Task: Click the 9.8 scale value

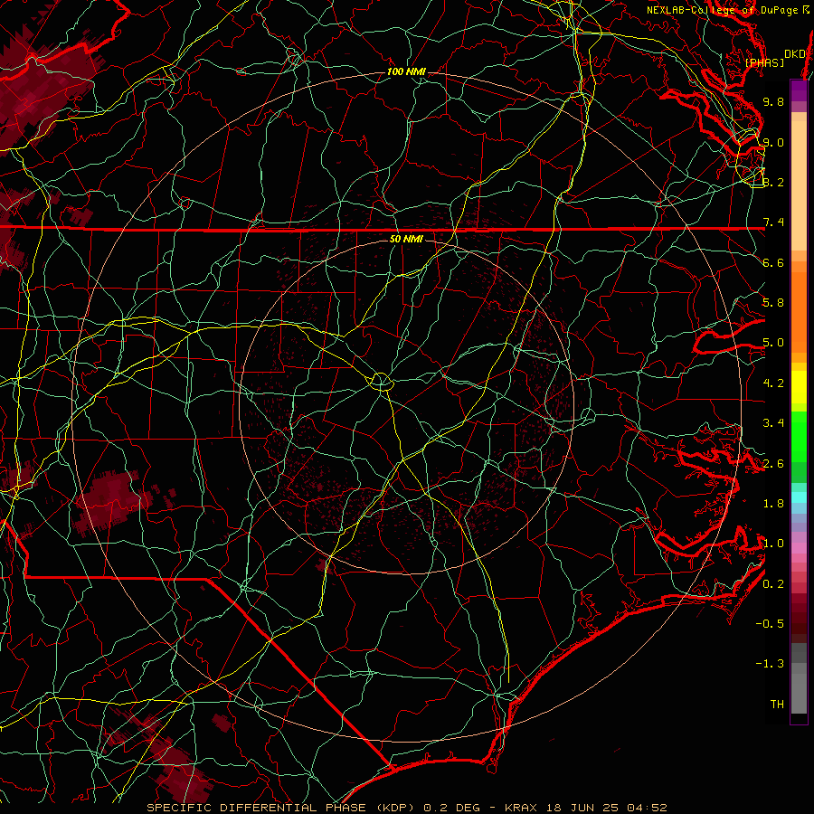Action: (773, 101)
